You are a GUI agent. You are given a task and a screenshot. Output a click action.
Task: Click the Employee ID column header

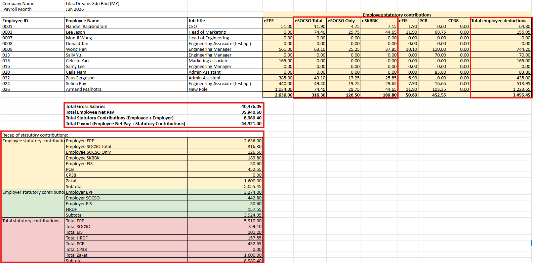pyautogui.click(x=33, y=21)
